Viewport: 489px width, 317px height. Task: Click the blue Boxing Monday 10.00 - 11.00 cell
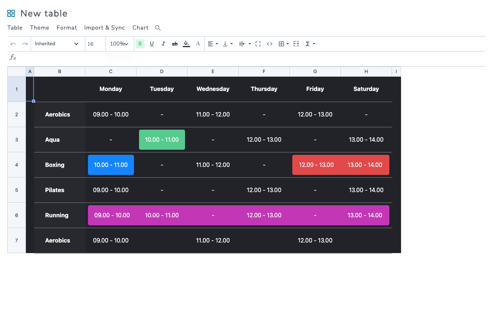(111, 165)
